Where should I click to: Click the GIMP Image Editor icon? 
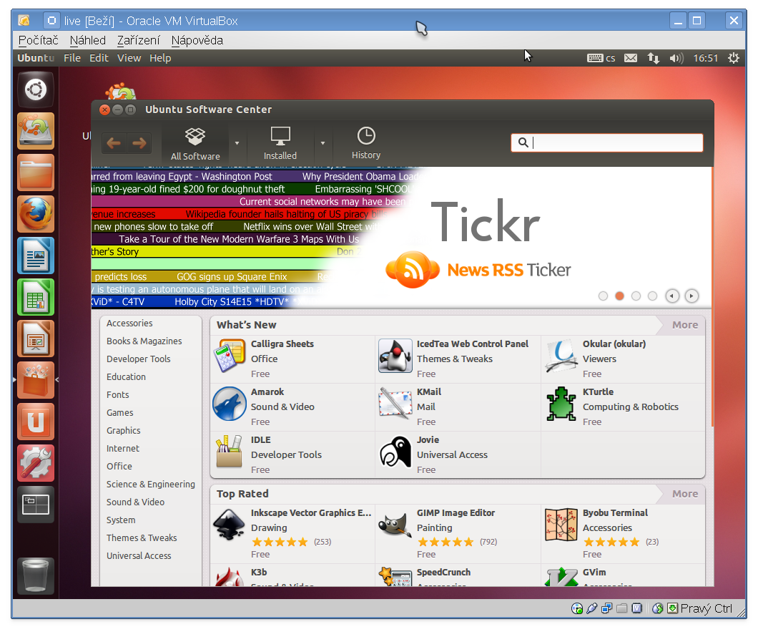[x=395, y=524]
